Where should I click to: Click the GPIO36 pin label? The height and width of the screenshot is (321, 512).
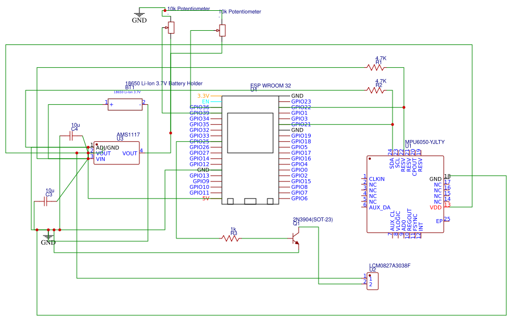[x=199, y=108]
